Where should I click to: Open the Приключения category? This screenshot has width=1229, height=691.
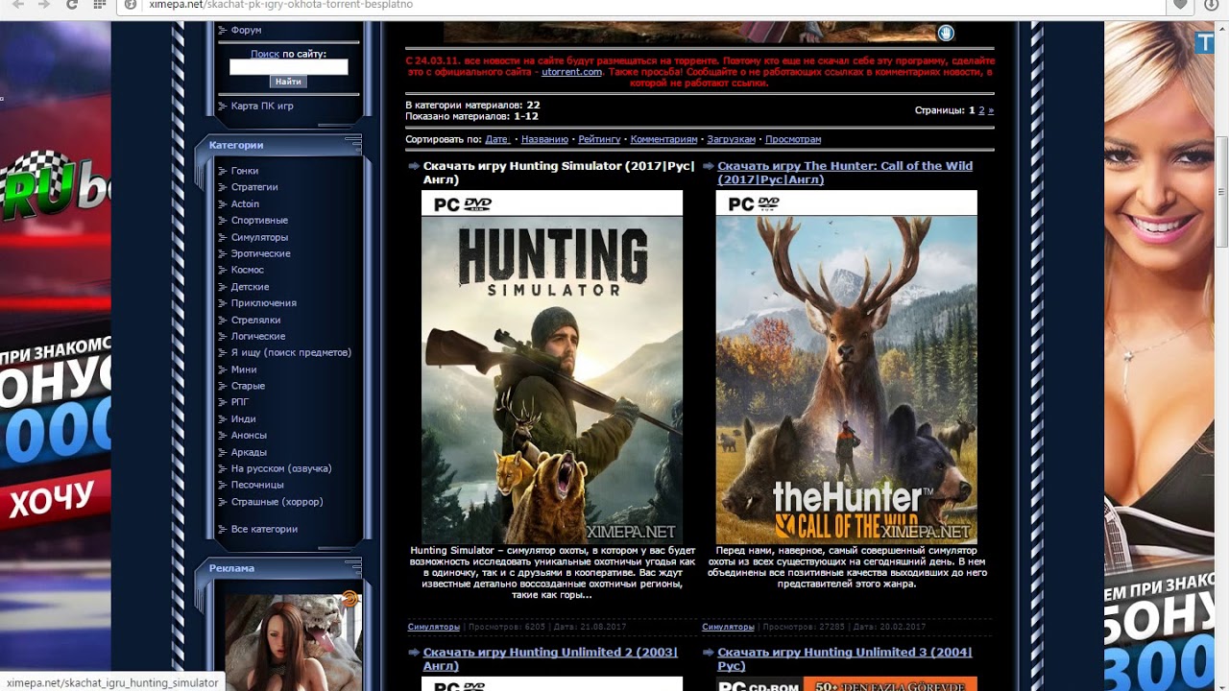click(x=264, y=303)
